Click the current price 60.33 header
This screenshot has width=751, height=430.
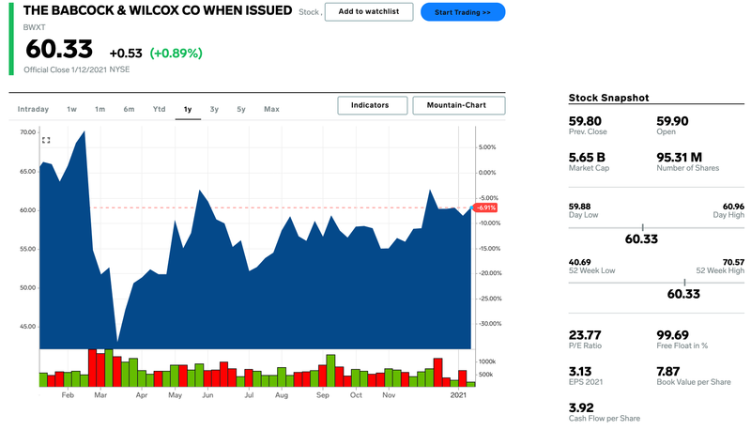(x=59, y=50)
